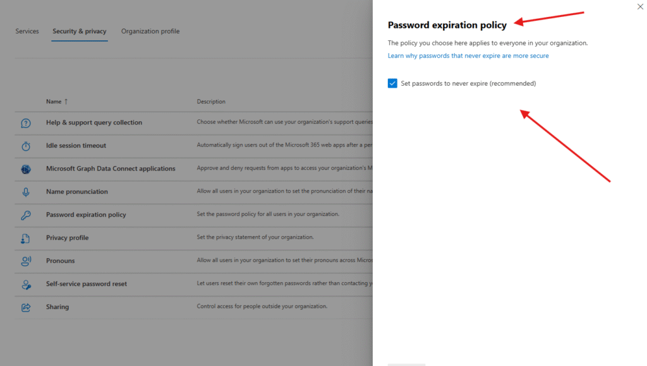The height and width of the screenshot is (366, 647).
Task: Open link about never-expiring passwords being more secure
Action: coord(468,56)
